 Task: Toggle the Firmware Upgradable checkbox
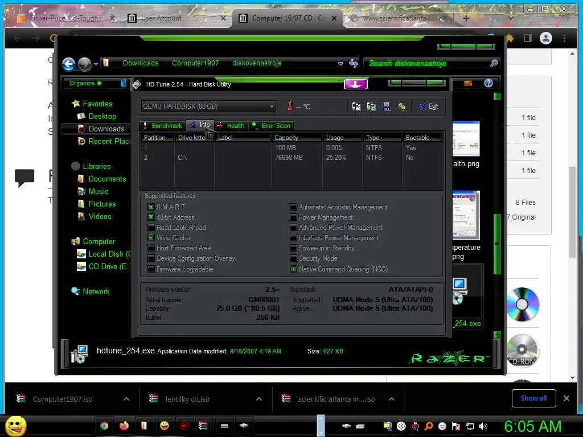[x=151, y=269]
